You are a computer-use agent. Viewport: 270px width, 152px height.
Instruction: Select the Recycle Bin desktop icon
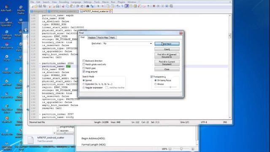click(x=7, y=132)
